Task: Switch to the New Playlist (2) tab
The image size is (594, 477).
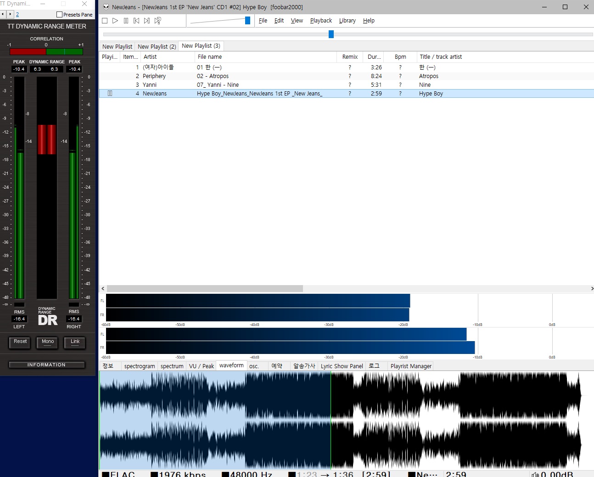Action: click(x=157, y=46)
